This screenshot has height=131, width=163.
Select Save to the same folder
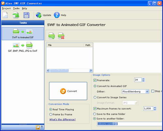click(95, 114)
